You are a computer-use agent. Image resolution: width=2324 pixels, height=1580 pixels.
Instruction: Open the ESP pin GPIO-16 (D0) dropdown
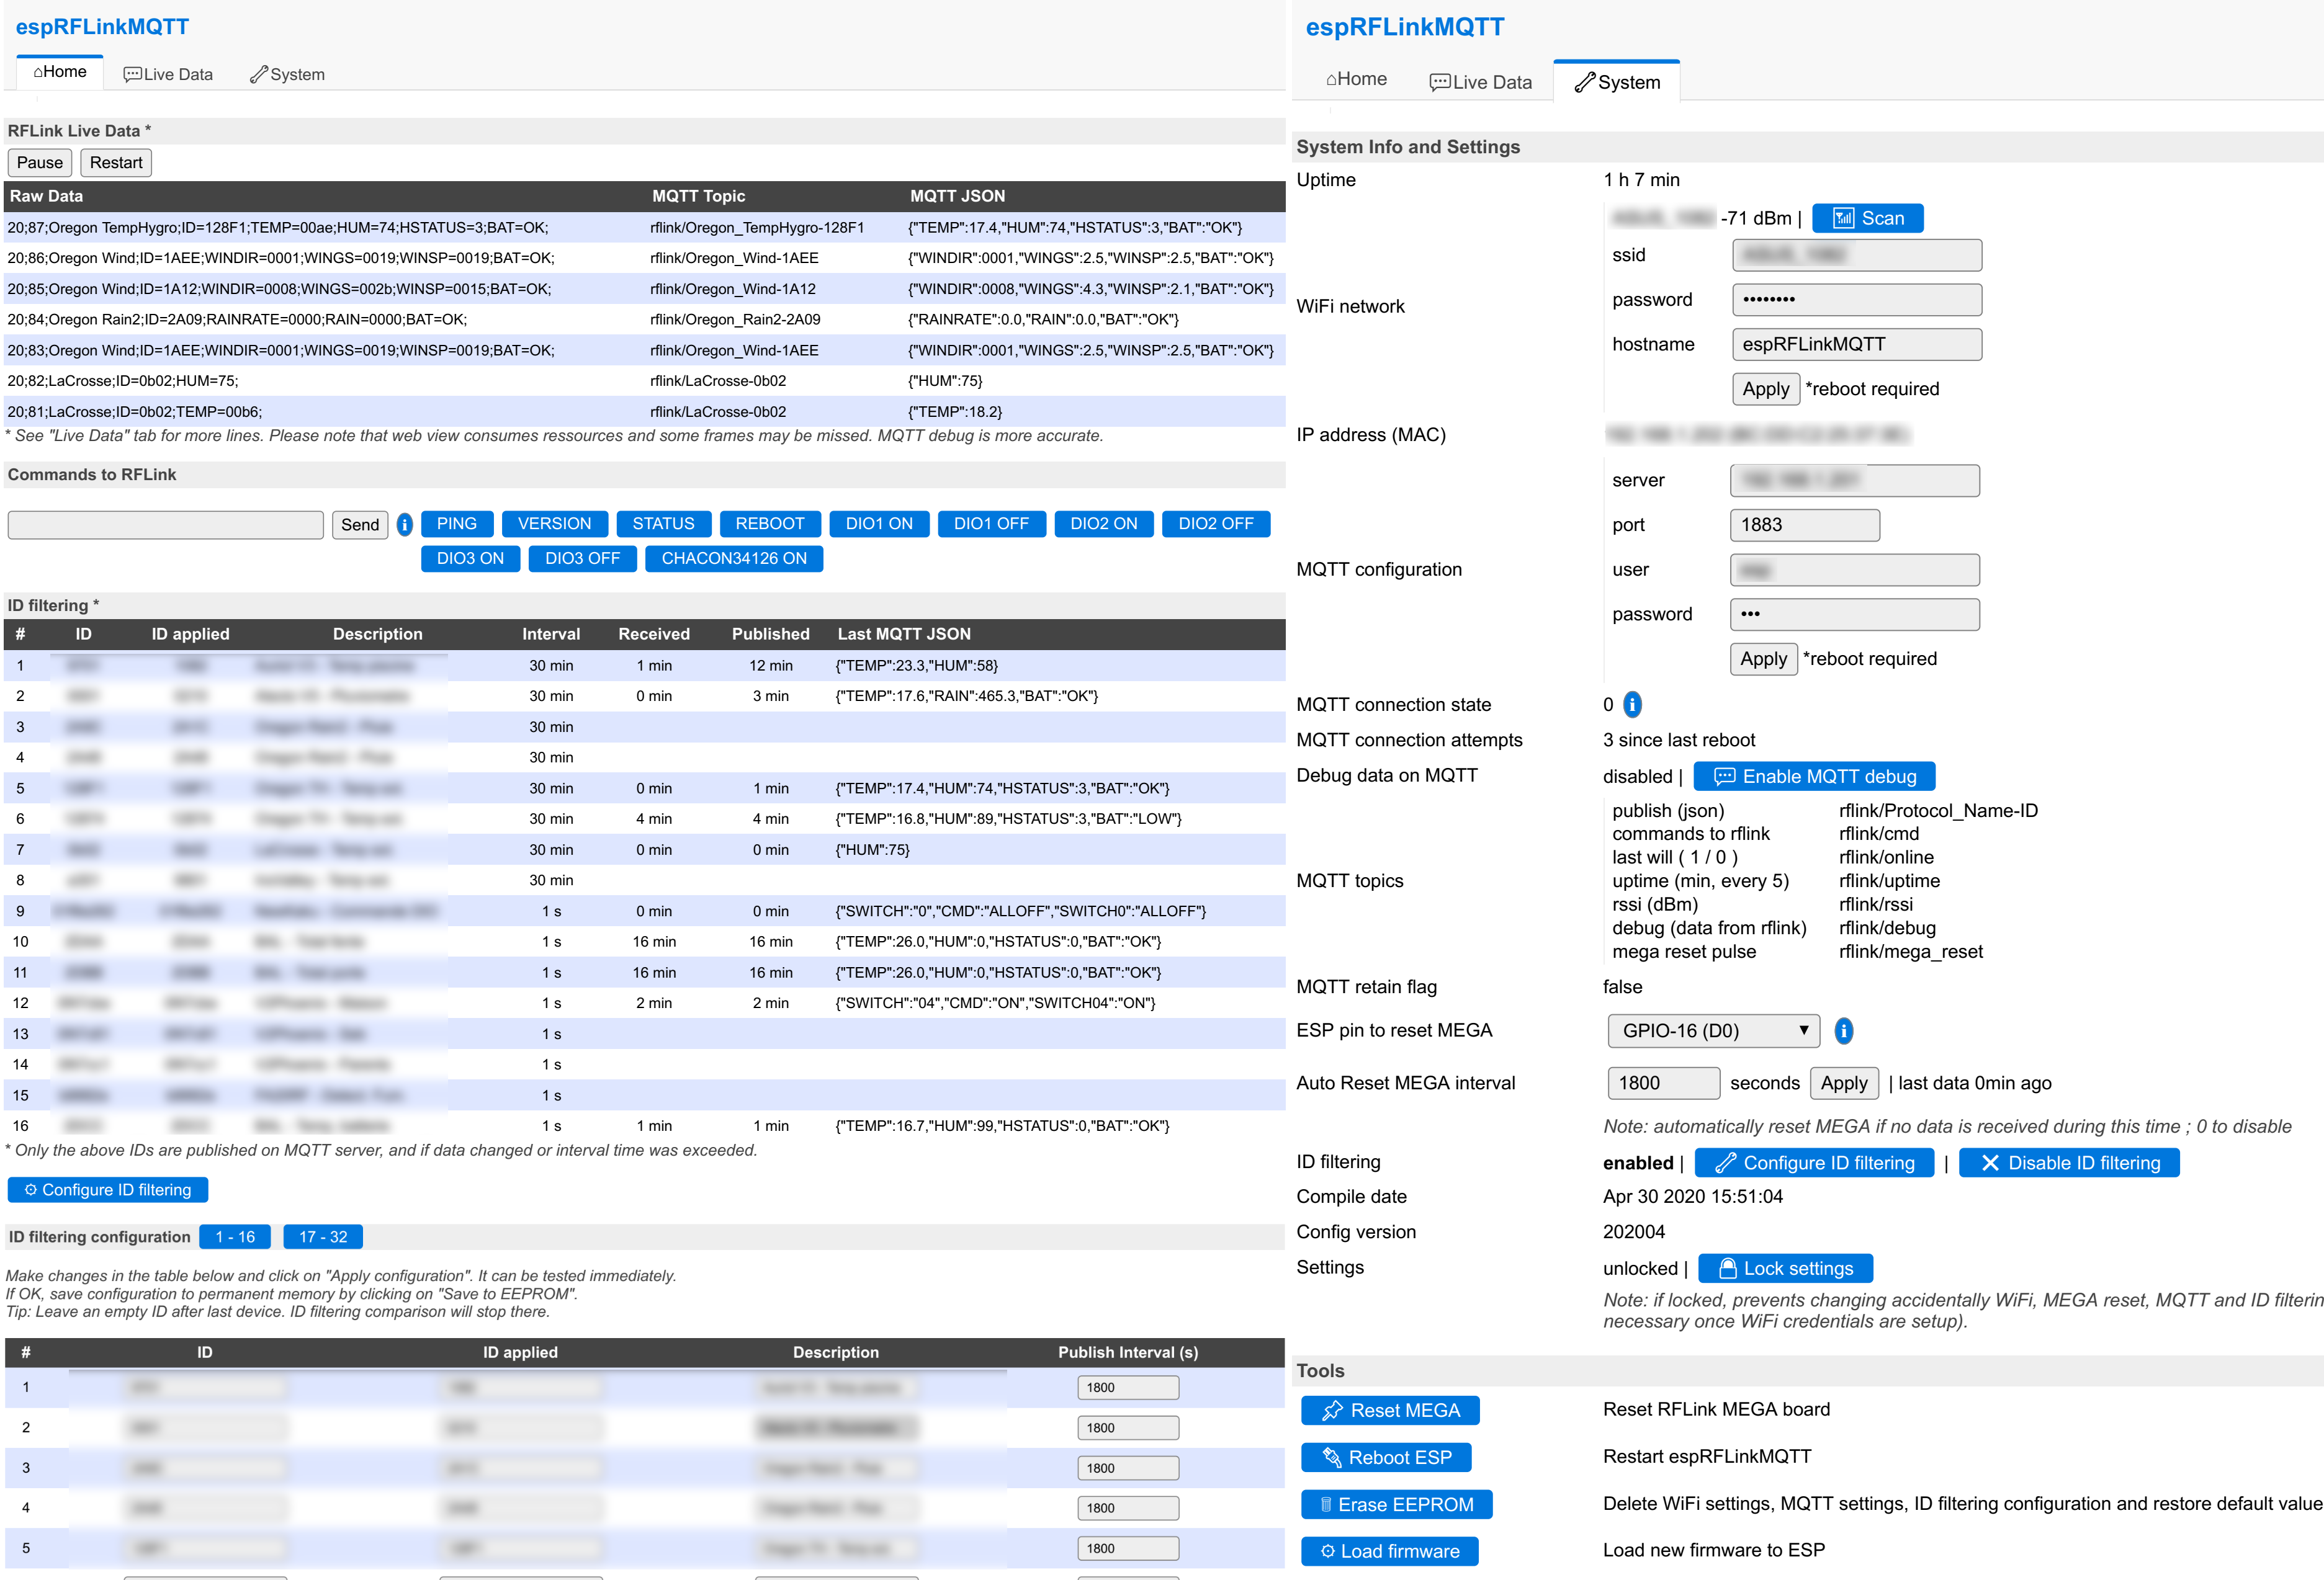click(1713, 1030)
